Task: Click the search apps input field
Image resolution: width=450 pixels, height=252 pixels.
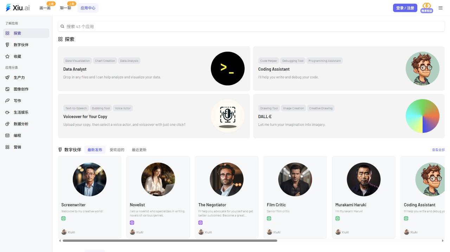Action: pyautogui.click(x=251, y=26)
